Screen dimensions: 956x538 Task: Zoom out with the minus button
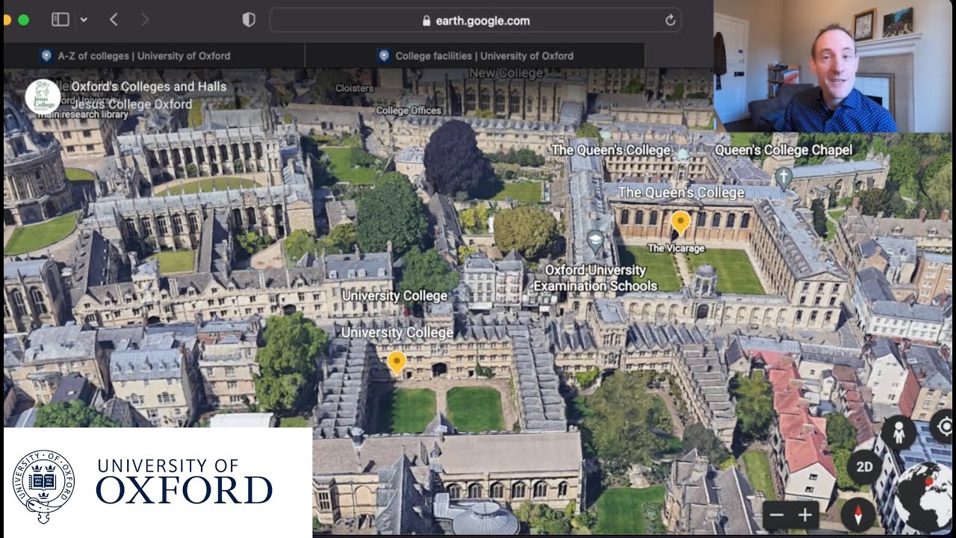click(x=777, y=515)
